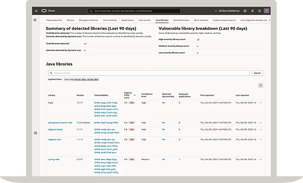This screenshot has width=303, height=183.
Task: Open the notifications bell icon
Action: tap(252, 11)
